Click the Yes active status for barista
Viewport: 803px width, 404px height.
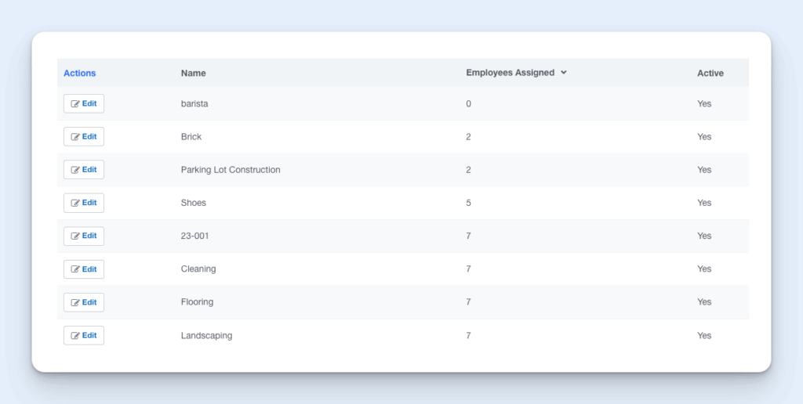click(x=703, y=103)
